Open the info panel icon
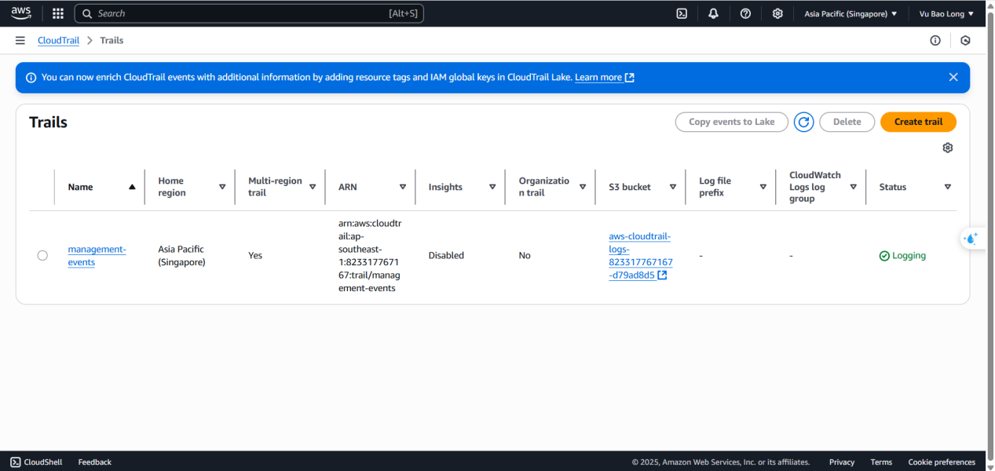 click(x=935, y=40)
